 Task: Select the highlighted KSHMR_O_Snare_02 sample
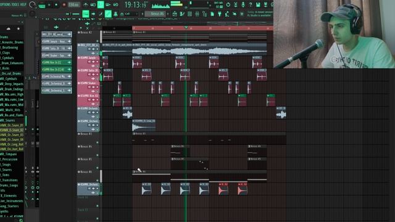pyautogui.click(x=12, y=130)
